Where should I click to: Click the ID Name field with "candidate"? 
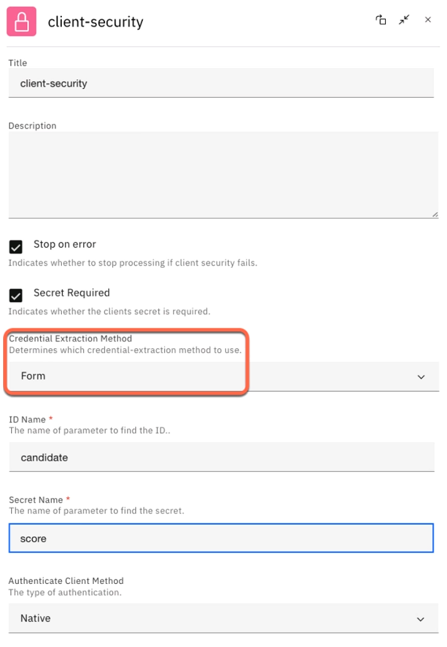pyautogui.click(x=221, y=458)
